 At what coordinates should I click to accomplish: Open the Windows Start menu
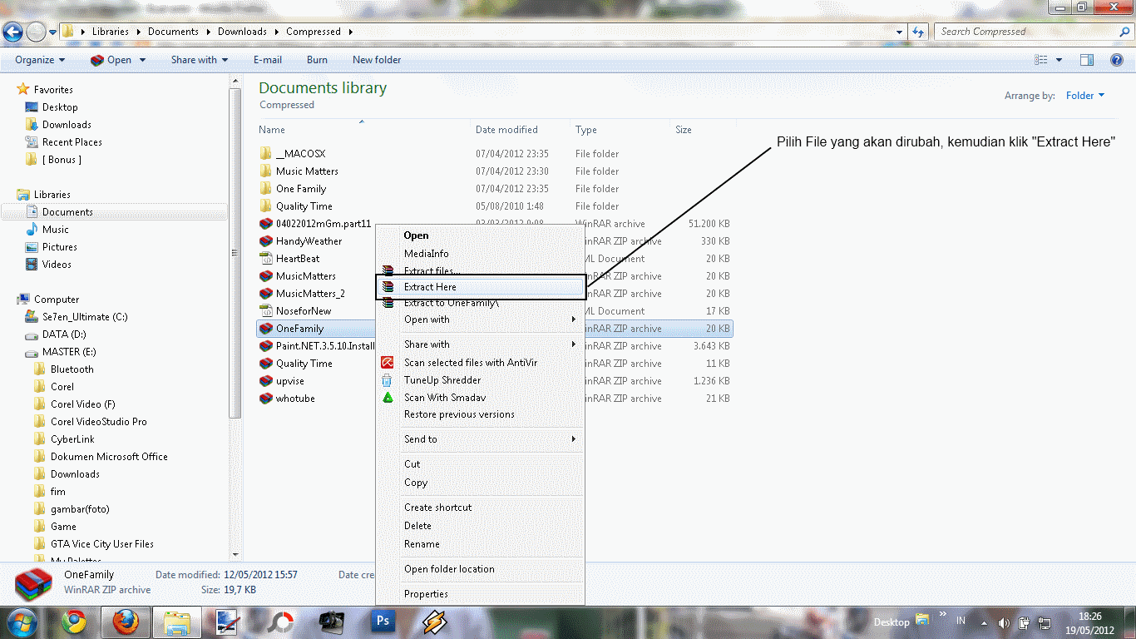(22, 622)
